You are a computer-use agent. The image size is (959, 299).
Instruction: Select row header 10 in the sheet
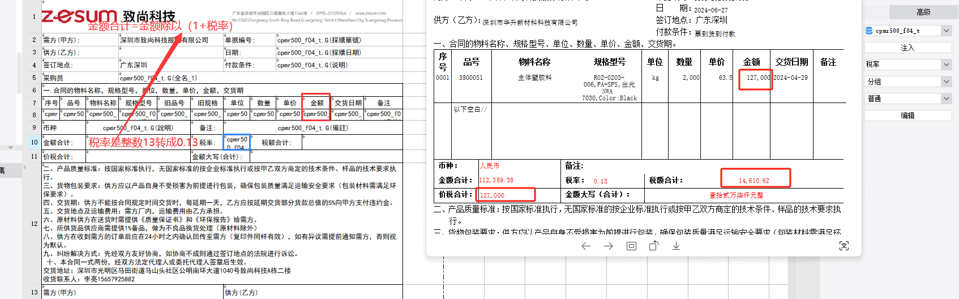click(35, 142)
